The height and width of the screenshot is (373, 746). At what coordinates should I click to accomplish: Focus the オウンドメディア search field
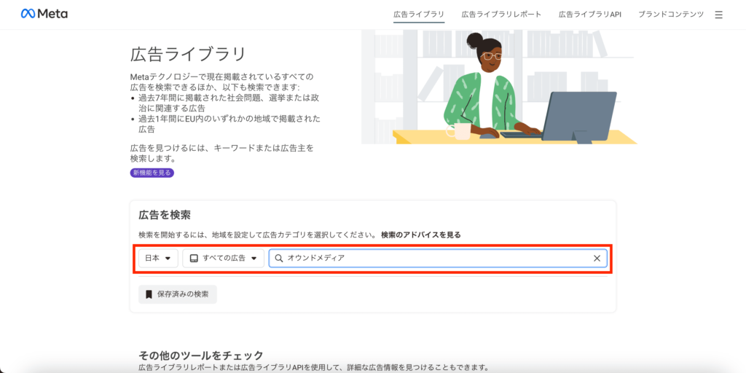(438, 259)
